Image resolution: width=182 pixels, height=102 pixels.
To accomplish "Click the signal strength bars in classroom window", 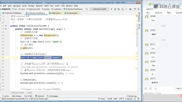I will (x=150, y=4).
